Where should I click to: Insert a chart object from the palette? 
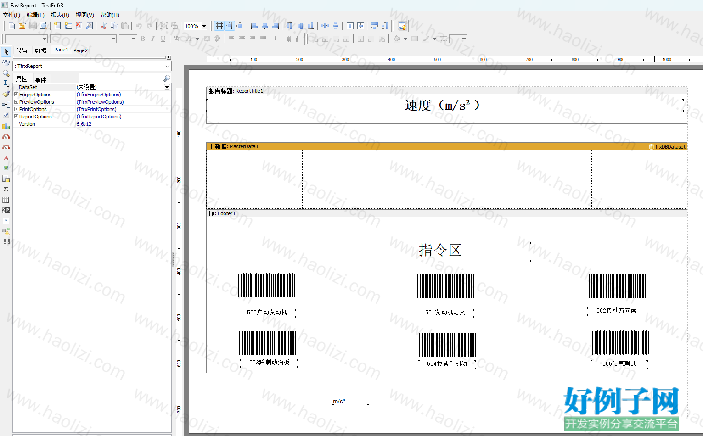coord(6,126)
